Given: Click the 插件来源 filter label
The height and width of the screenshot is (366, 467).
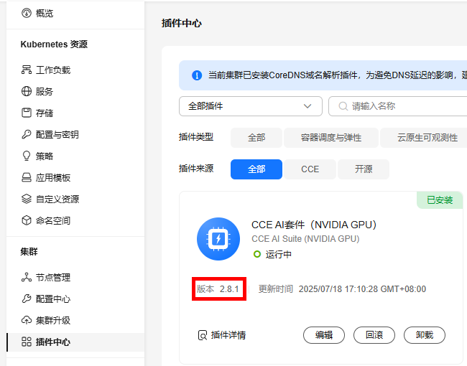Looking at the screenshot, I should [196, 169].
